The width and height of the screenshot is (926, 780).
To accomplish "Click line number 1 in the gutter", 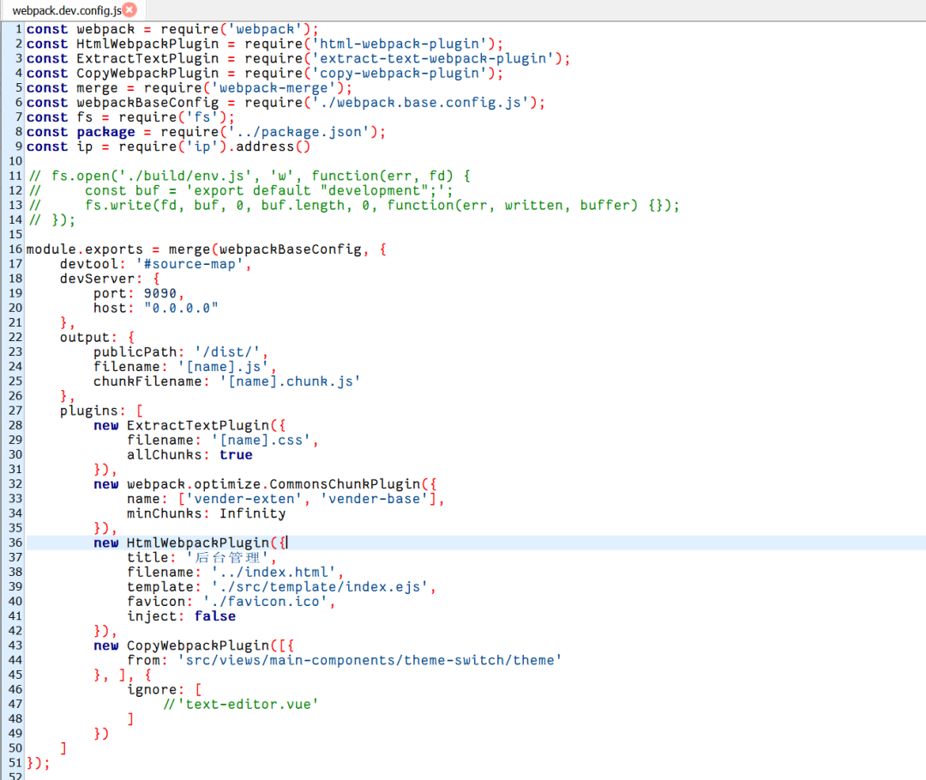I will click(x=19, y=29).
